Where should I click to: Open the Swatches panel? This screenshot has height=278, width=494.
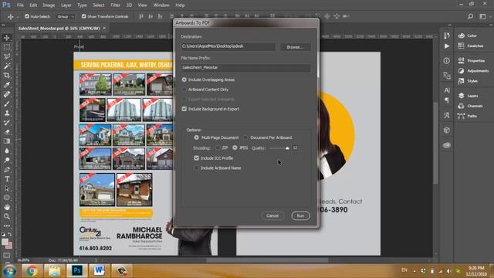point(471,46)
